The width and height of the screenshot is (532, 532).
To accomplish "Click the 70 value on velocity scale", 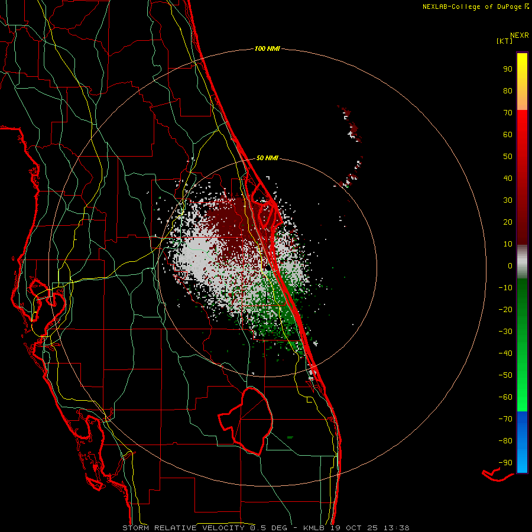I will point(508,113).
